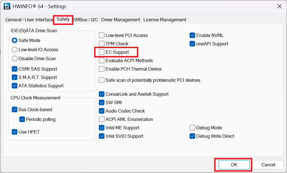Enable Low-level PCI Access checkbox

[102, 35]
